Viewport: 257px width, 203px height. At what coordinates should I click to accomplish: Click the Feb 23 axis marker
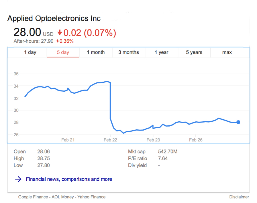[153, 140]
